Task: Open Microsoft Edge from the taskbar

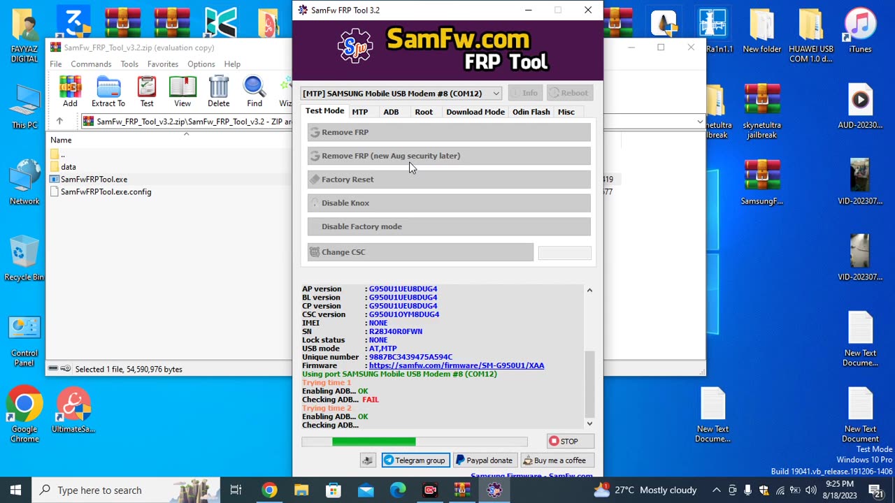Action: tap(398, 490)
